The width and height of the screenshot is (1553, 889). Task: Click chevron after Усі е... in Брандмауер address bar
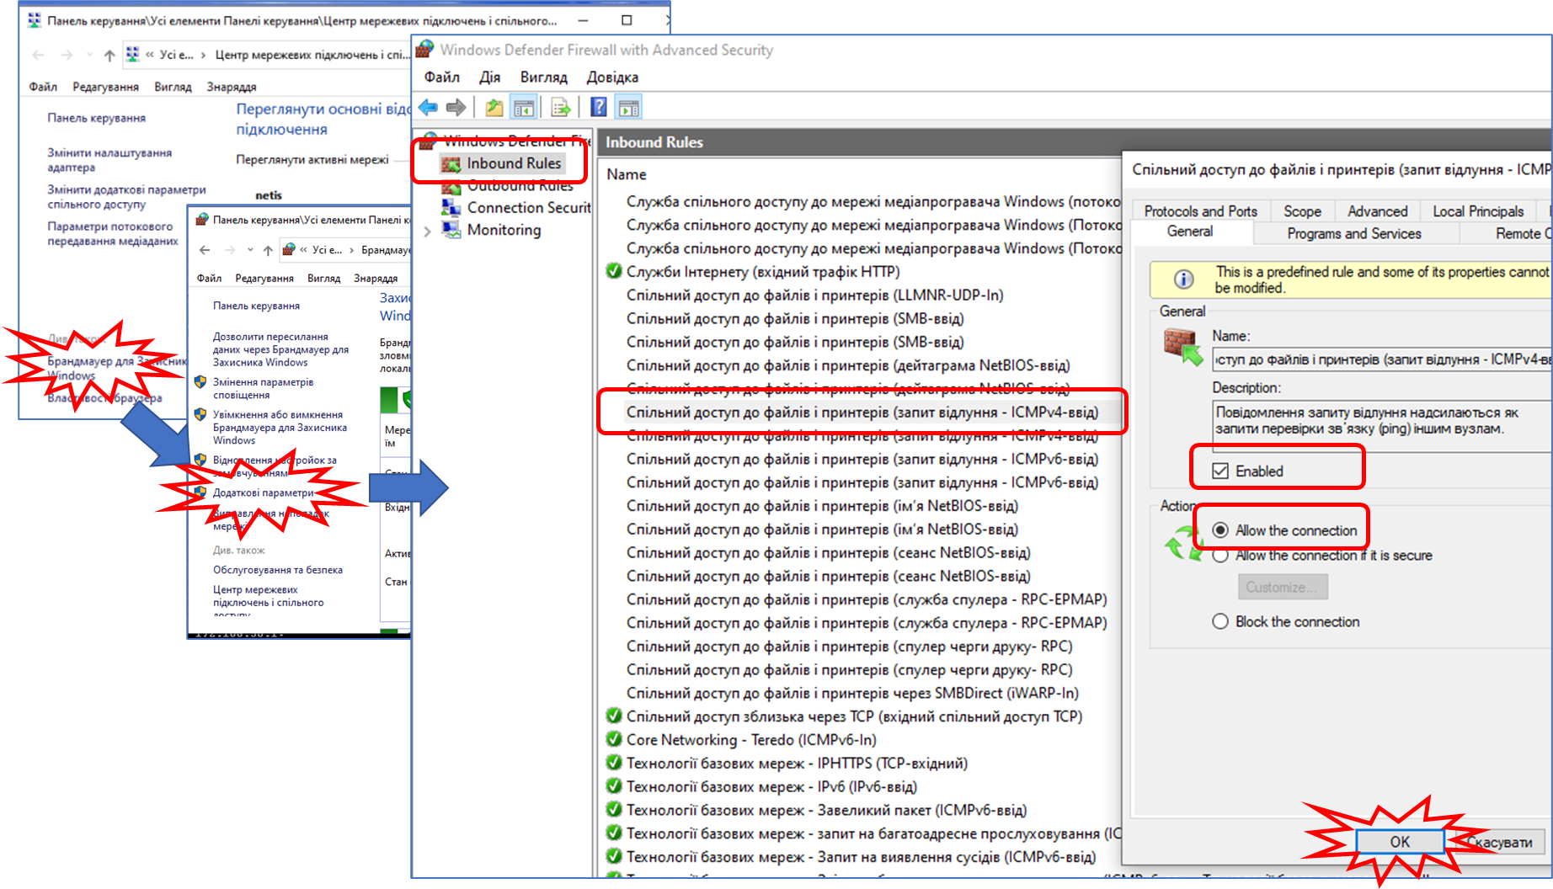[351, 250]
